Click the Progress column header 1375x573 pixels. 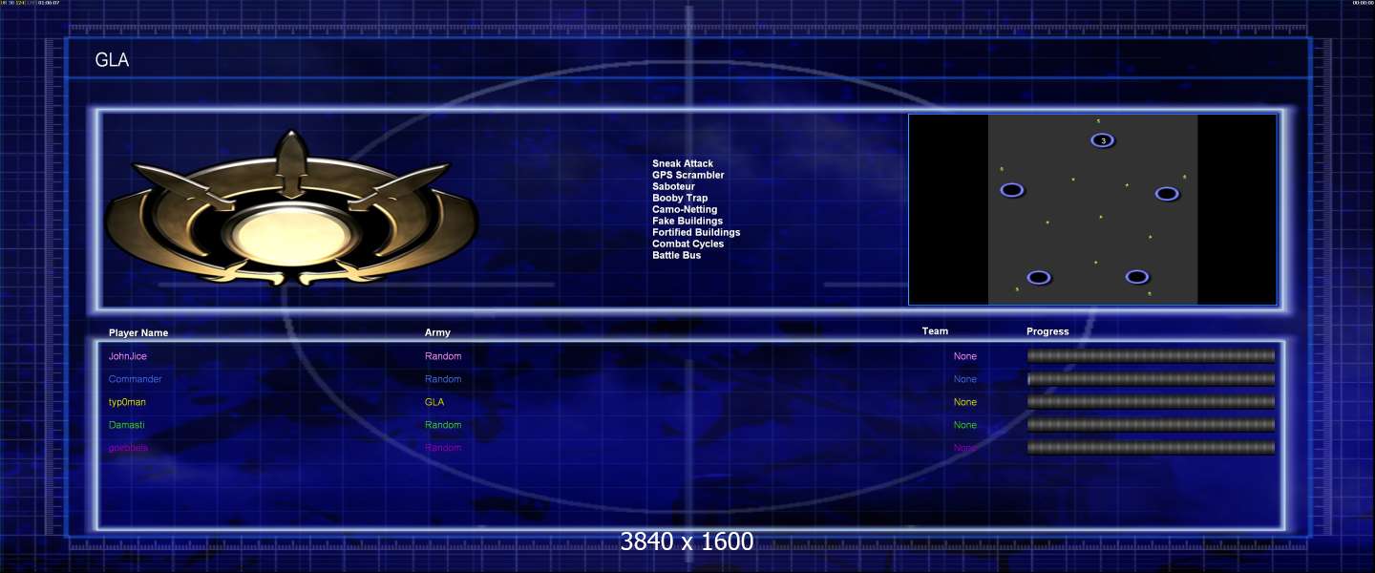point(1047,331)
